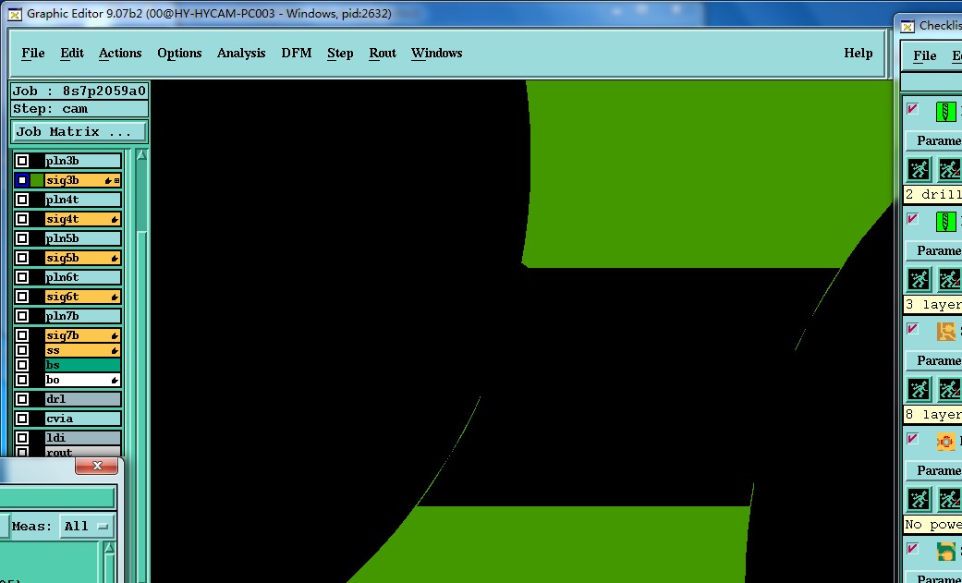Toggle display of the pln4t layer

pos(22,200)
